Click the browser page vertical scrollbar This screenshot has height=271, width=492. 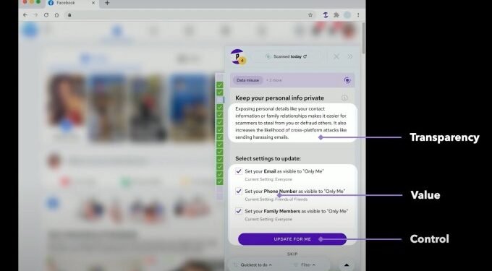pos(363,38)
